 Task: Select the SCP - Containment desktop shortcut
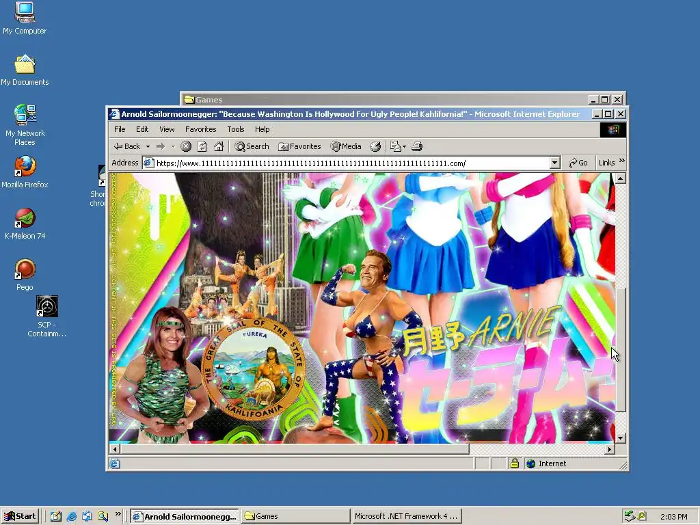(x=46, y=316)
